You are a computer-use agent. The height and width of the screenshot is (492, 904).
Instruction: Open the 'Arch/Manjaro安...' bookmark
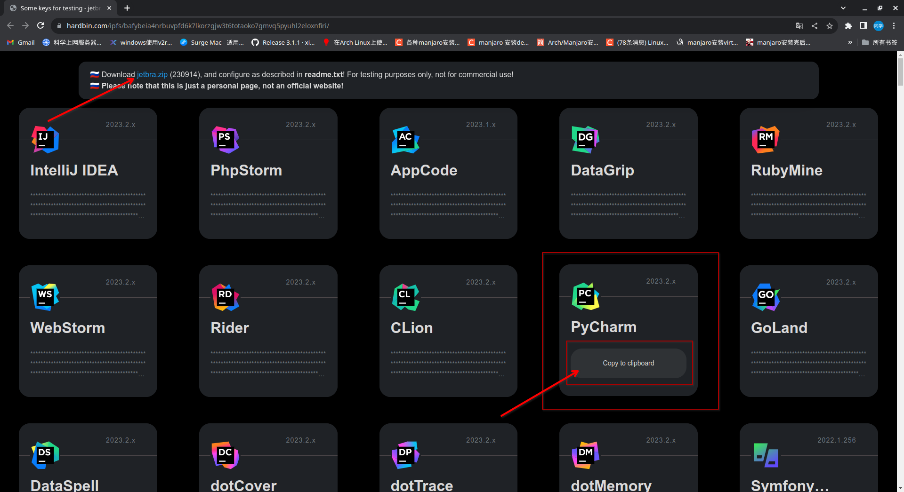[568, 42]
